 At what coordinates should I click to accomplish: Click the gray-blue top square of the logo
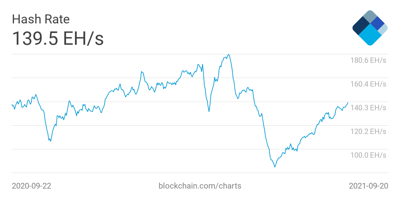pos(370,16)
